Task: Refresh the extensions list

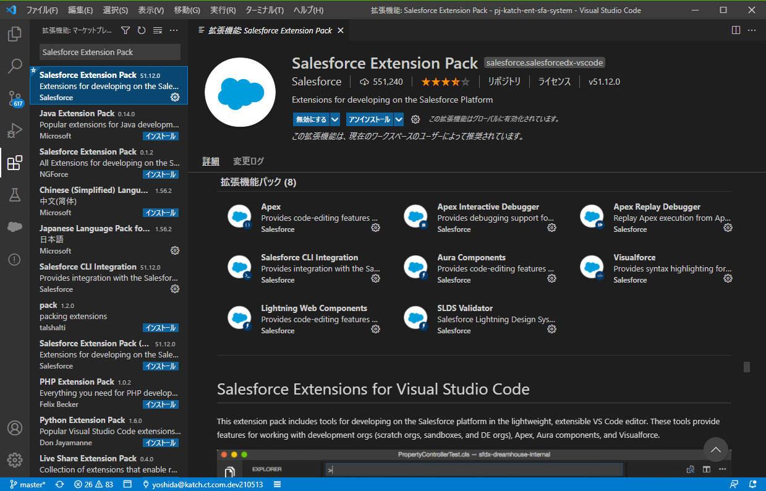Action: point(140,30)
